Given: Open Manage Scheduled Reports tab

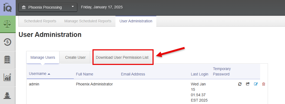Looking at the screenshot, I should coord(88,21).
